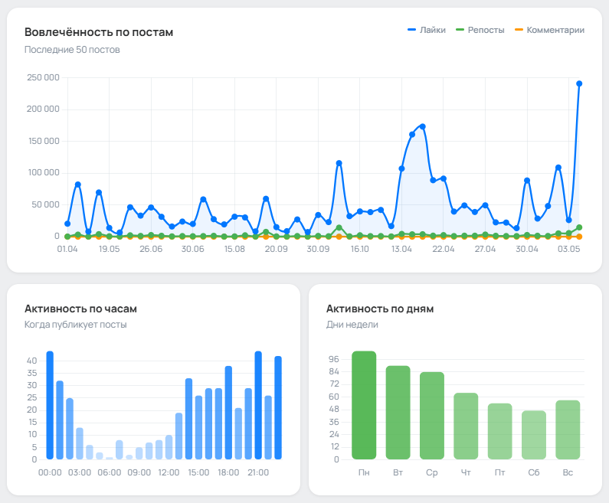Viewport: 609px width, 503px height.
Task: Click the Чт bar in the weekday chart
Action: (x=466, y=426)
